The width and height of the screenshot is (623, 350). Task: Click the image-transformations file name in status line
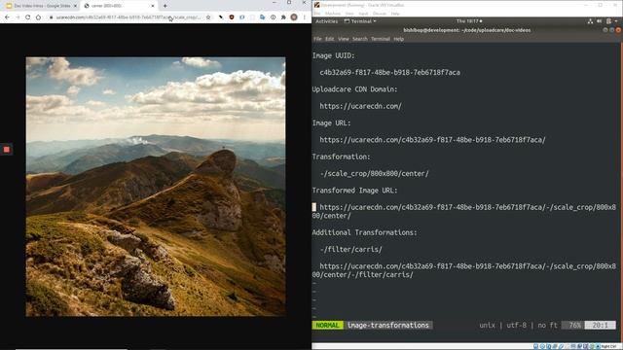click(388, 325)
